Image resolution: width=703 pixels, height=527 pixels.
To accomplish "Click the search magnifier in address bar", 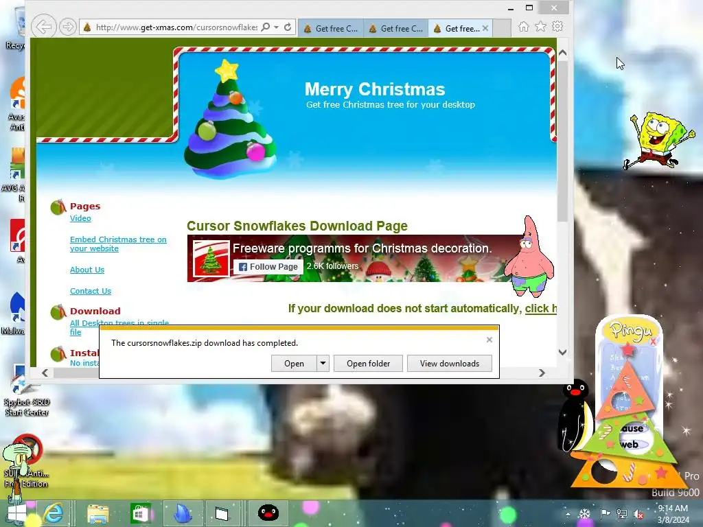I will [266, 27].
